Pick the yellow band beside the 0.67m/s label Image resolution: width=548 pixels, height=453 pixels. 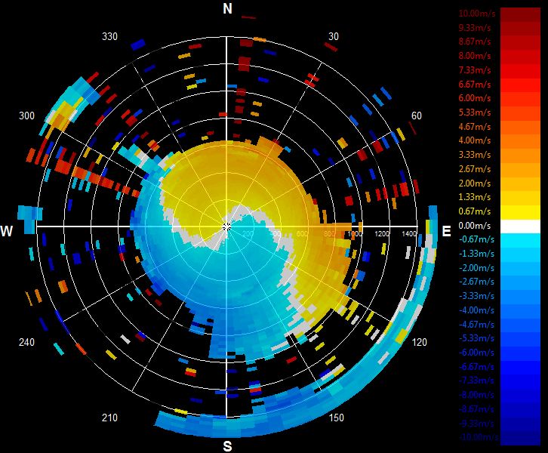[x=520, y=212]
